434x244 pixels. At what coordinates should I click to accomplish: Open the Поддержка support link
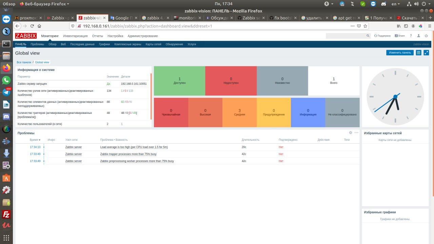click(x=382, y=36)
